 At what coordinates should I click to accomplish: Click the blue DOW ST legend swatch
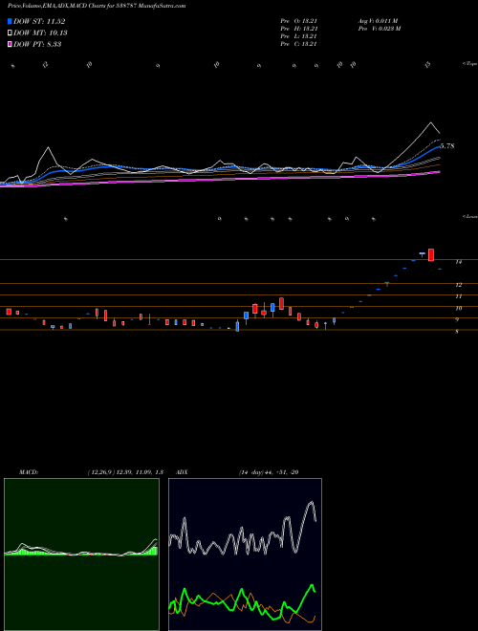[x=11, y=22]
